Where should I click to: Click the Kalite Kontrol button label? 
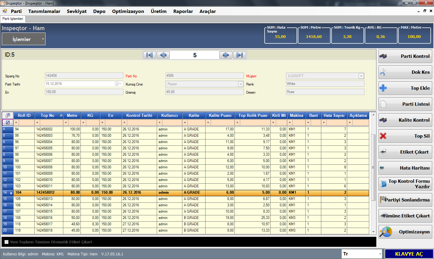click(x=414, y=120)
